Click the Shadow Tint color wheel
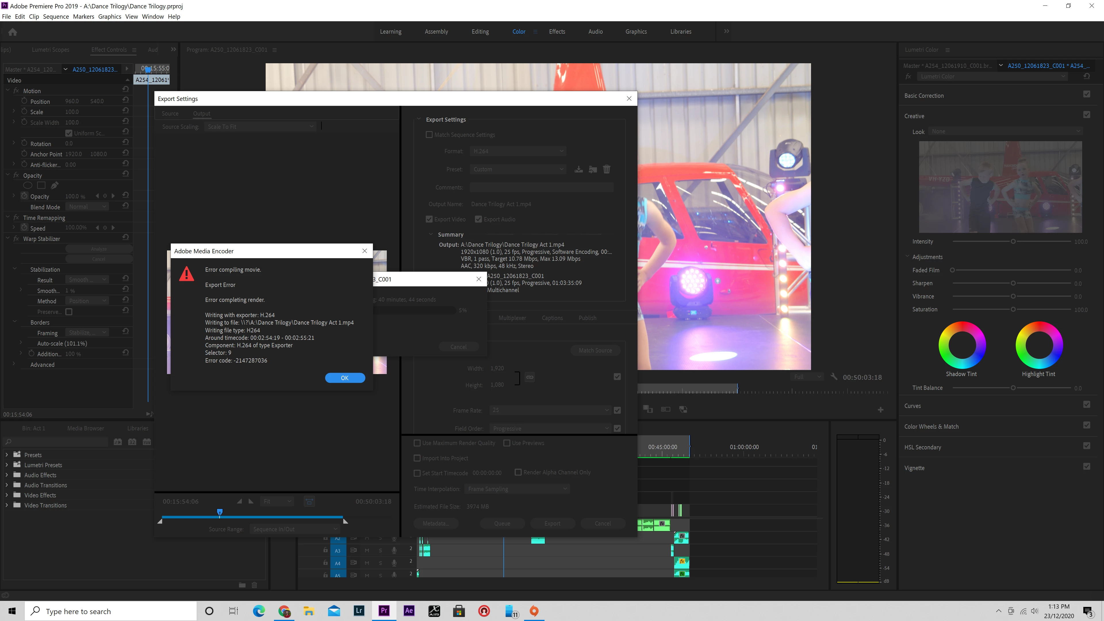 tap(962, 345)
